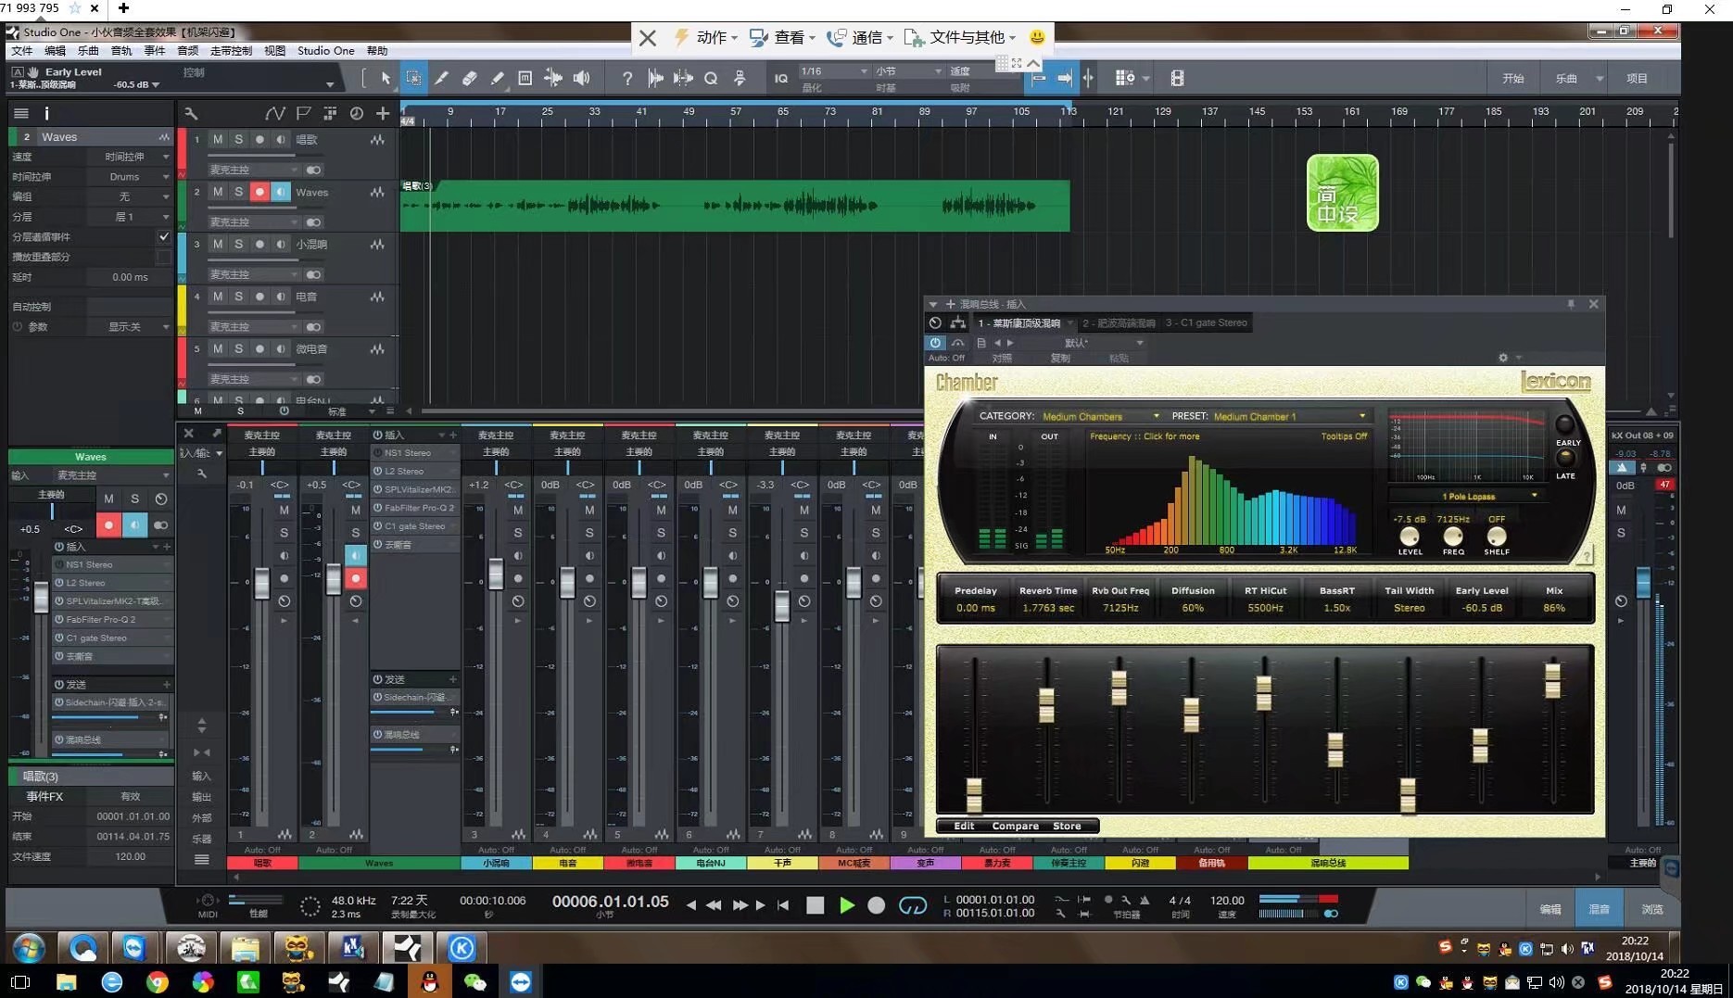Solo track 2 Waves
Image resolution: width=1733 pixels, height=998 pixels.
238,192
